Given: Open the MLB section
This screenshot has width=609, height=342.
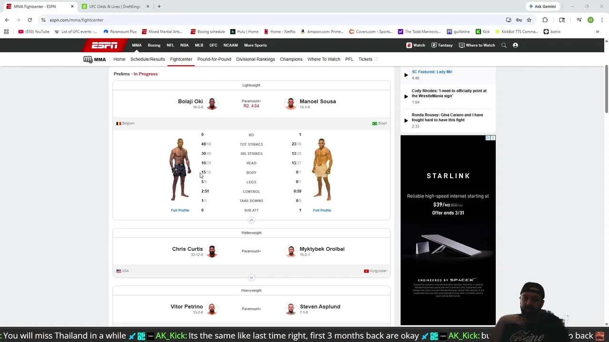Looking at the screenshot, I should coord(199,45).
